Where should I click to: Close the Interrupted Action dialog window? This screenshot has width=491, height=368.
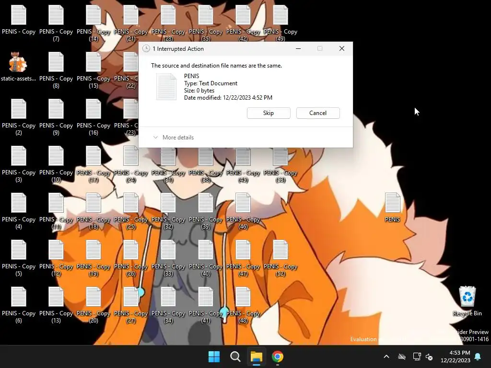[342, 48]
